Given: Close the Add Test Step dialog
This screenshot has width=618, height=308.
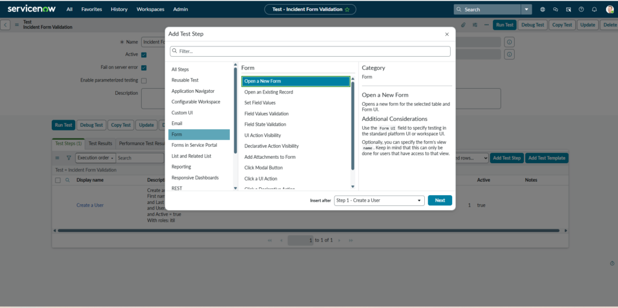Looking at the screenshot, I should pos(447,34).
